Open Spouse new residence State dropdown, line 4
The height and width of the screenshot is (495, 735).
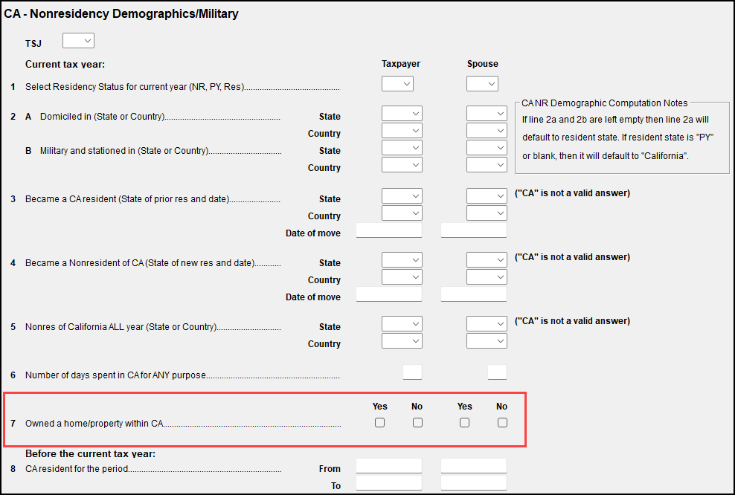[487, 260]
